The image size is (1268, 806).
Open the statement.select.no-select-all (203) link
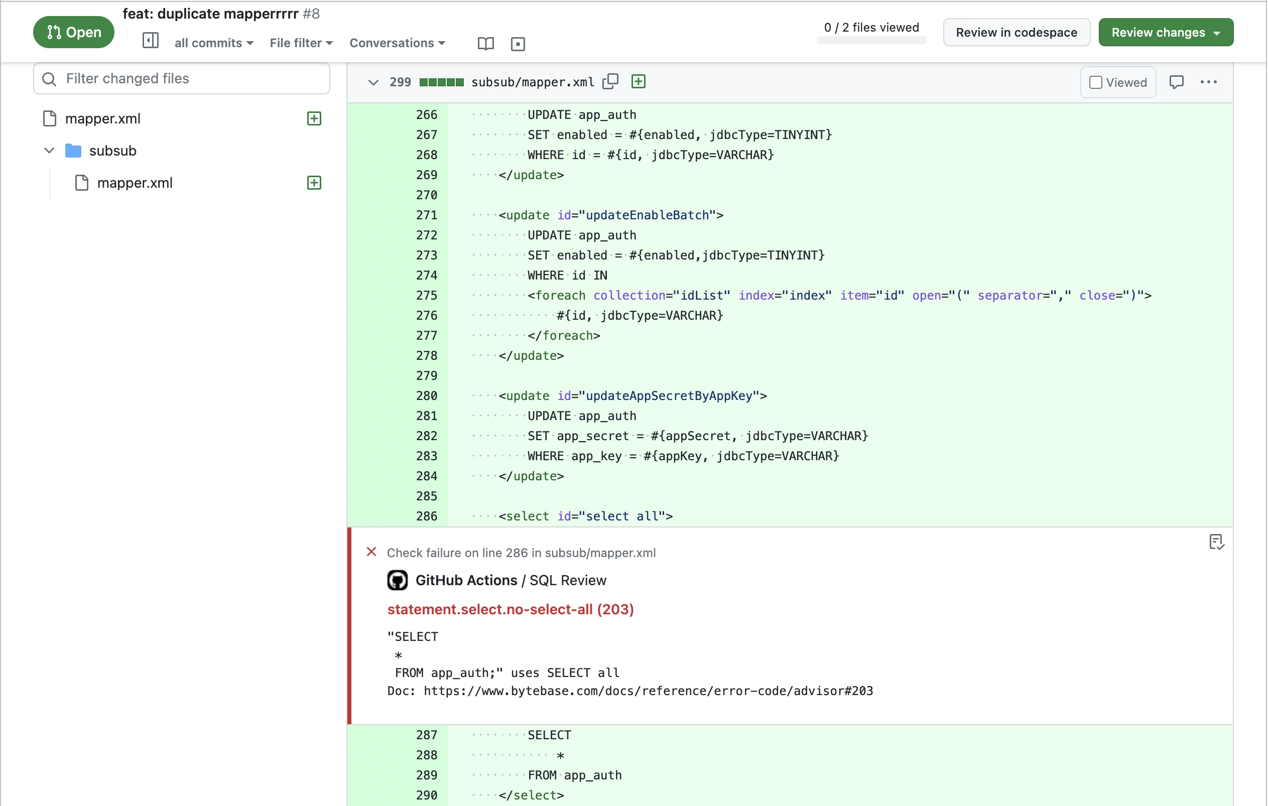[x=510, y=609]
